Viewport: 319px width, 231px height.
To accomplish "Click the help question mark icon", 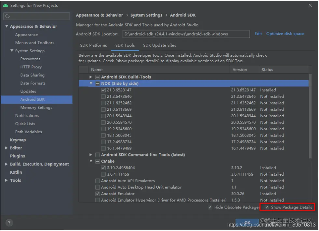I will pyautogui.click(x=9, y=223).
